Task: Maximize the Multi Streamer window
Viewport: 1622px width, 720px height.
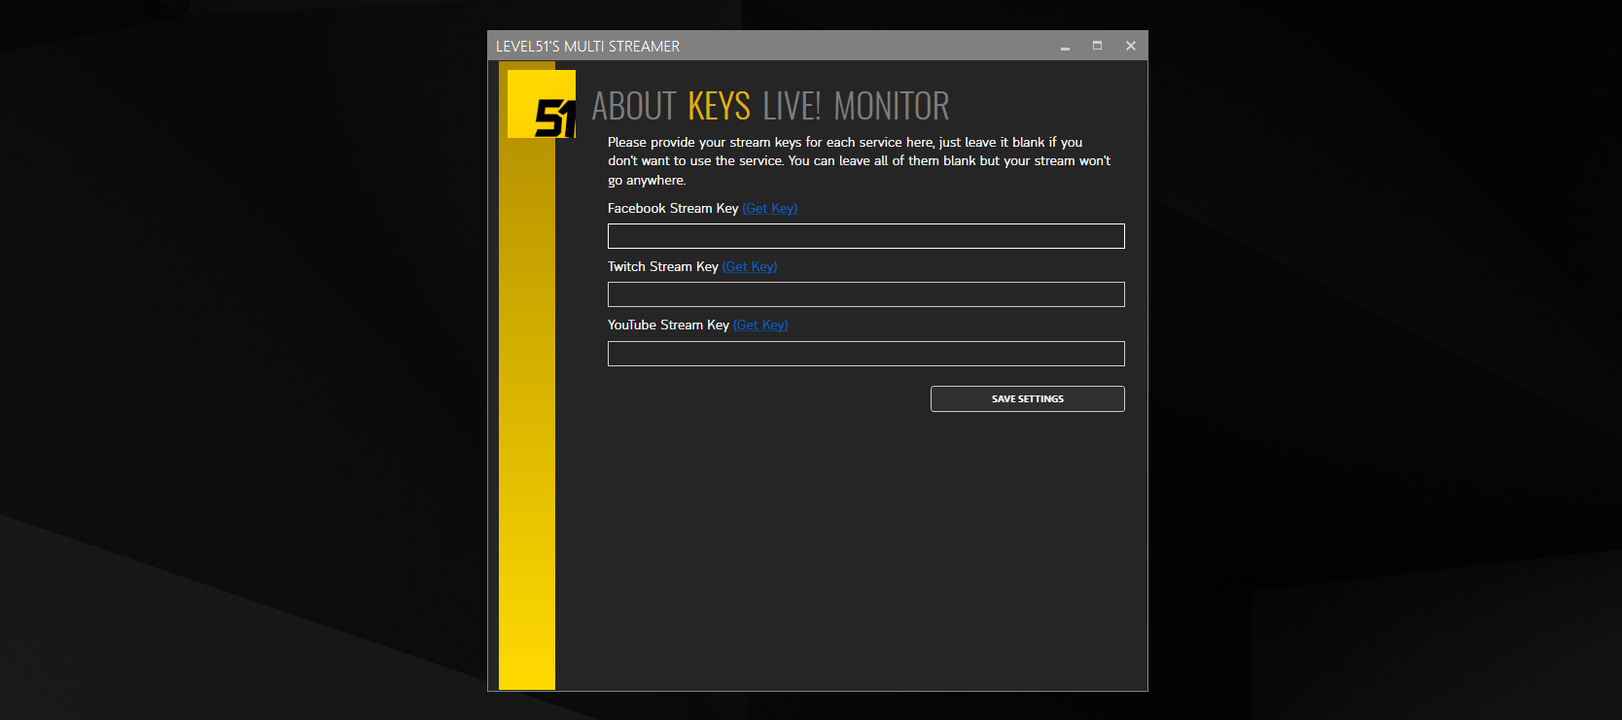Action: point(1097,46)
